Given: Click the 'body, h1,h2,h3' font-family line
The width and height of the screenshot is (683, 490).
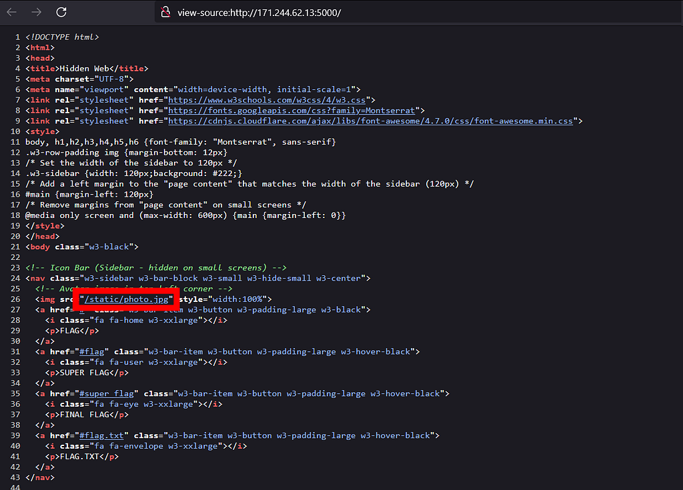Looking at the screenshot, I should pos(181,142).
